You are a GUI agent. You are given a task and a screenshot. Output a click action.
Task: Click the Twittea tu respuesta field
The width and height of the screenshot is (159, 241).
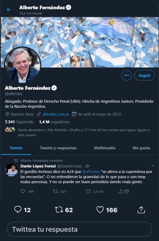coord(79,229)
